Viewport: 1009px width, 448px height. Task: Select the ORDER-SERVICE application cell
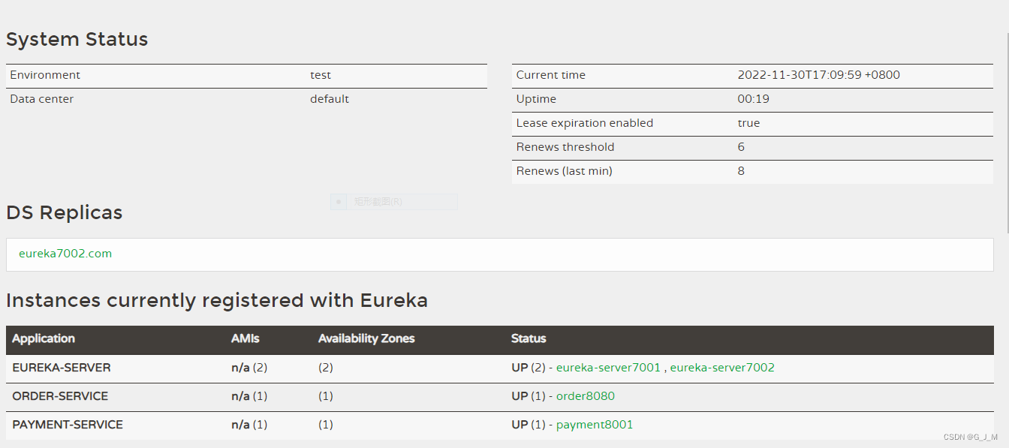[60, 396]
